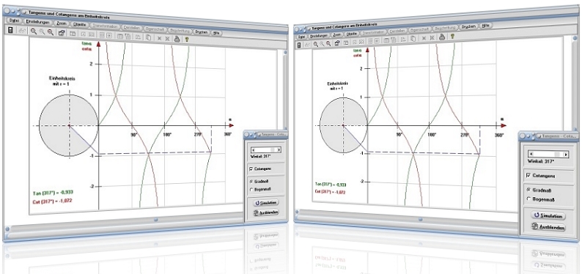The height and width of the screenshot is (274, 582).
Task: Open Datei menu in right window
Action: [301, 37]
